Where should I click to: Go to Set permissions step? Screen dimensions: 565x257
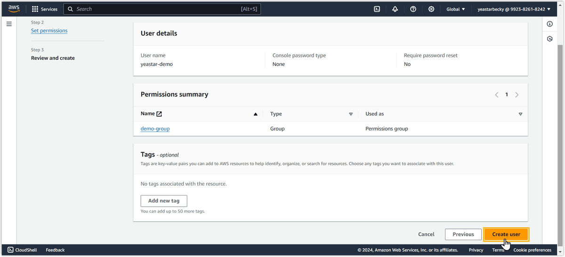click(x=49, y=31)
